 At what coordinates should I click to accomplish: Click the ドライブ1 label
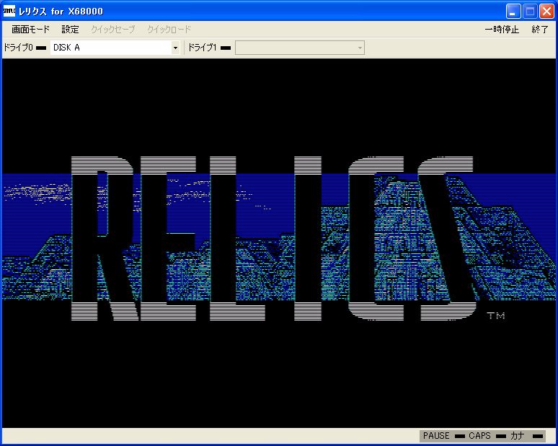pos(202,48)
